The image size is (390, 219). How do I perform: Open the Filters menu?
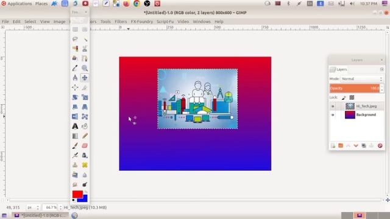121,22
